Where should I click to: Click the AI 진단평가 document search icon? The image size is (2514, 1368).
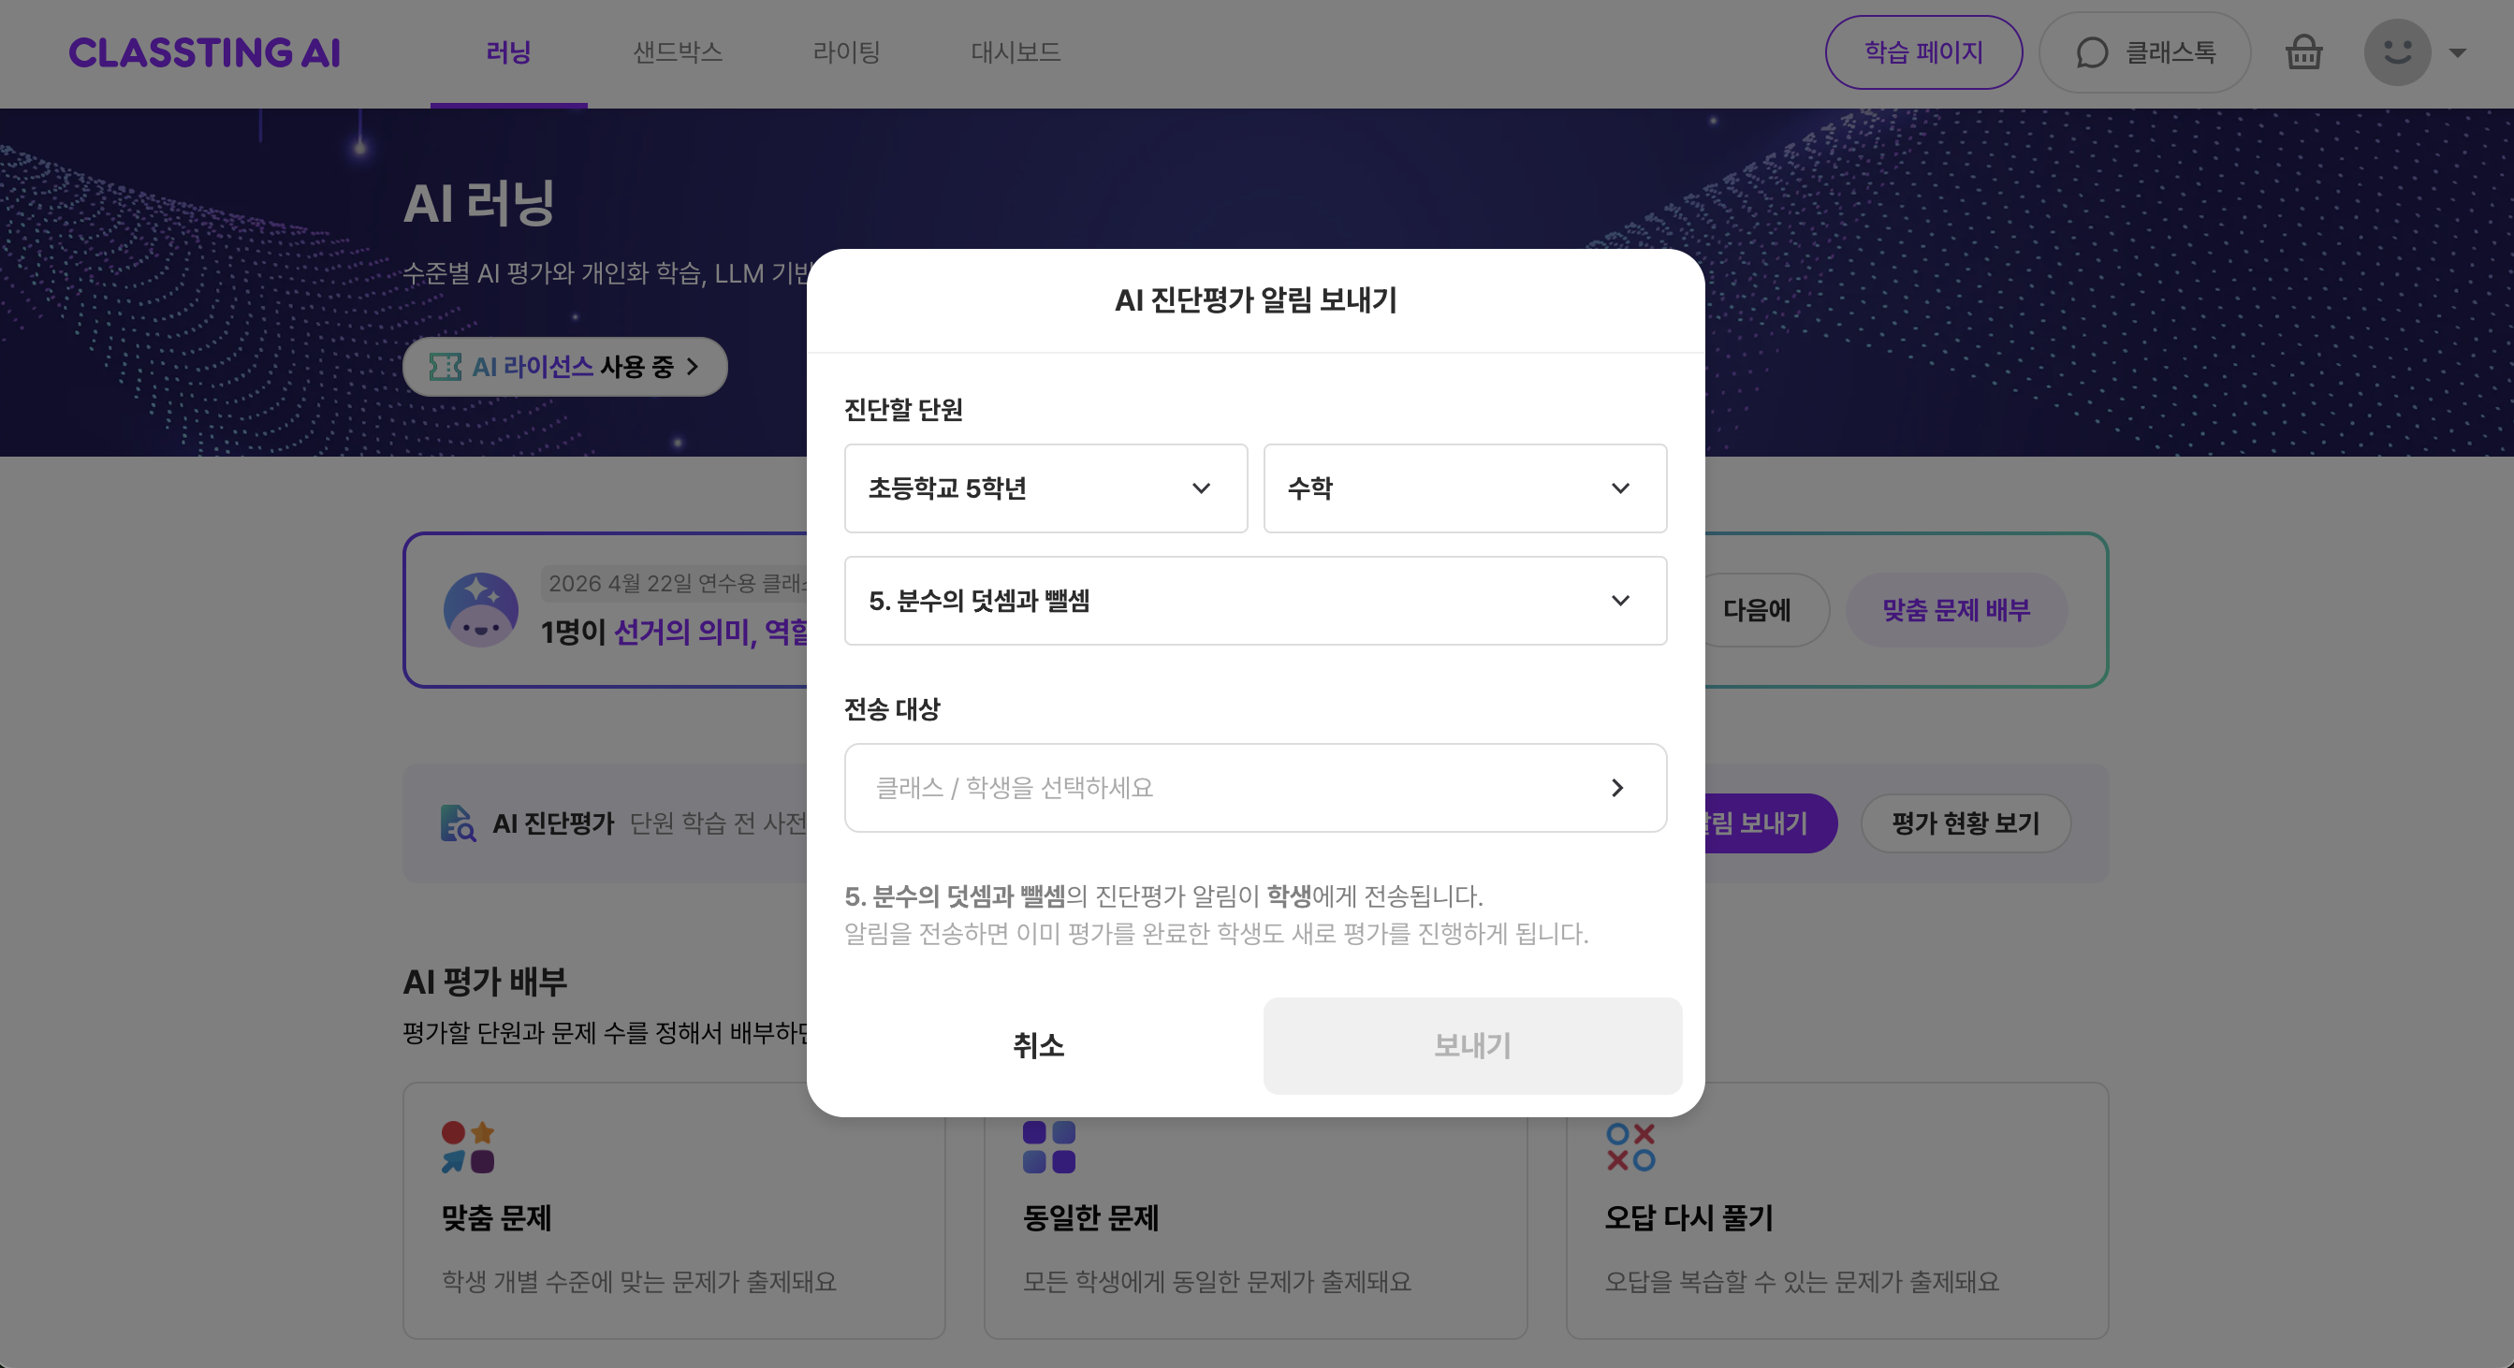pos(457,822)
